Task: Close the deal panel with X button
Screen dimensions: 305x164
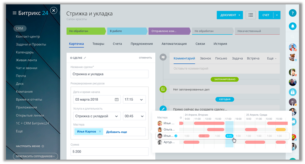Action: tap(54, 11)
